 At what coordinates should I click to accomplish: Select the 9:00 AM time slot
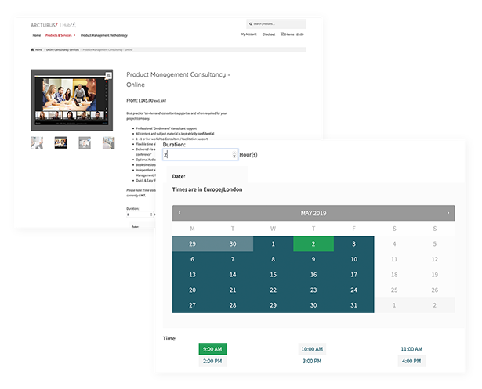[212, 348]
